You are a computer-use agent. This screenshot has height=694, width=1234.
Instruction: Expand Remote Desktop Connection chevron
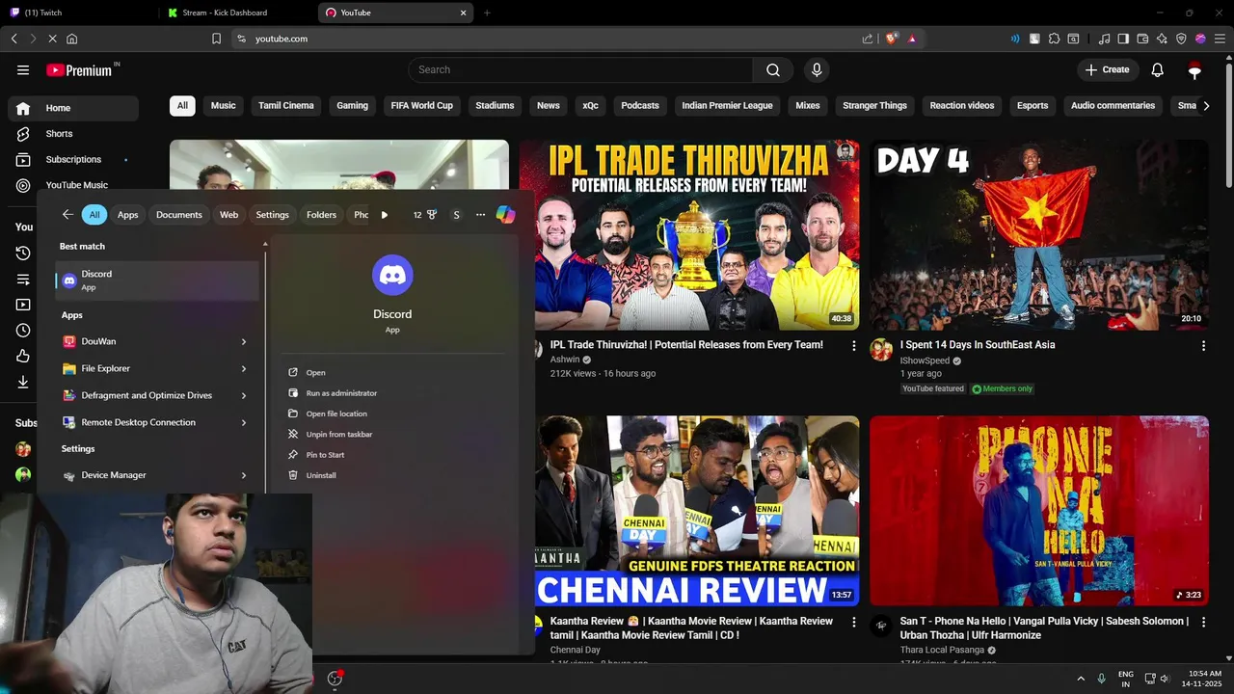coord(244,422)
